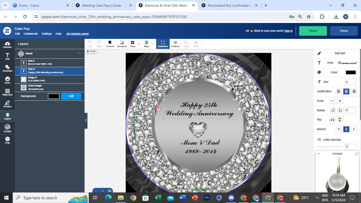This screenshot has width=361, height=203.
Task: Decrease text scale with minus button
Action: [332, 101]
